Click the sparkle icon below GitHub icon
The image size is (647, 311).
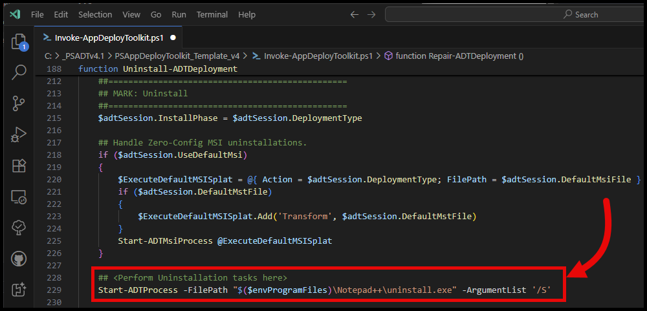[x=18, y=289]
